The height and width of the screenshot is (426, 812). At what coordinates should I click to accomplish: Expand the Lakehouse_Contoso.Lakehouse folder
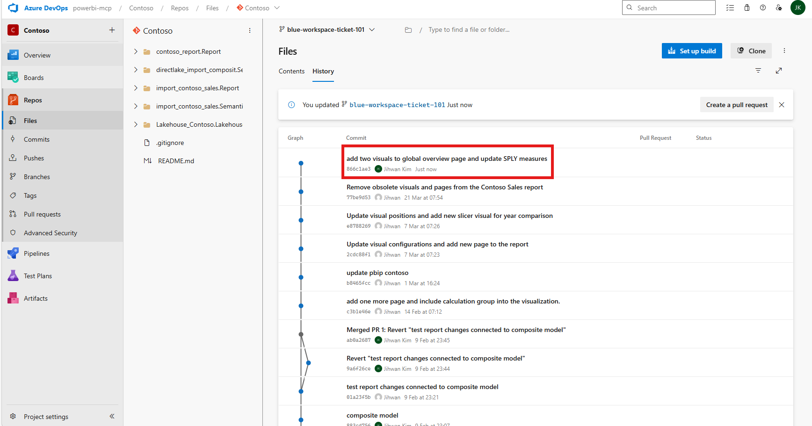[136, 124]
